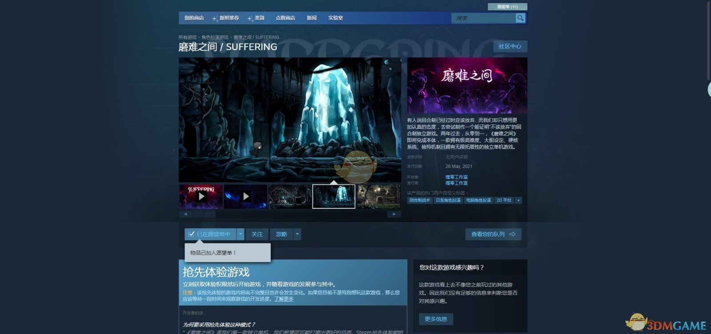Select the stone building screenshot thumbnail

(379, 196)
